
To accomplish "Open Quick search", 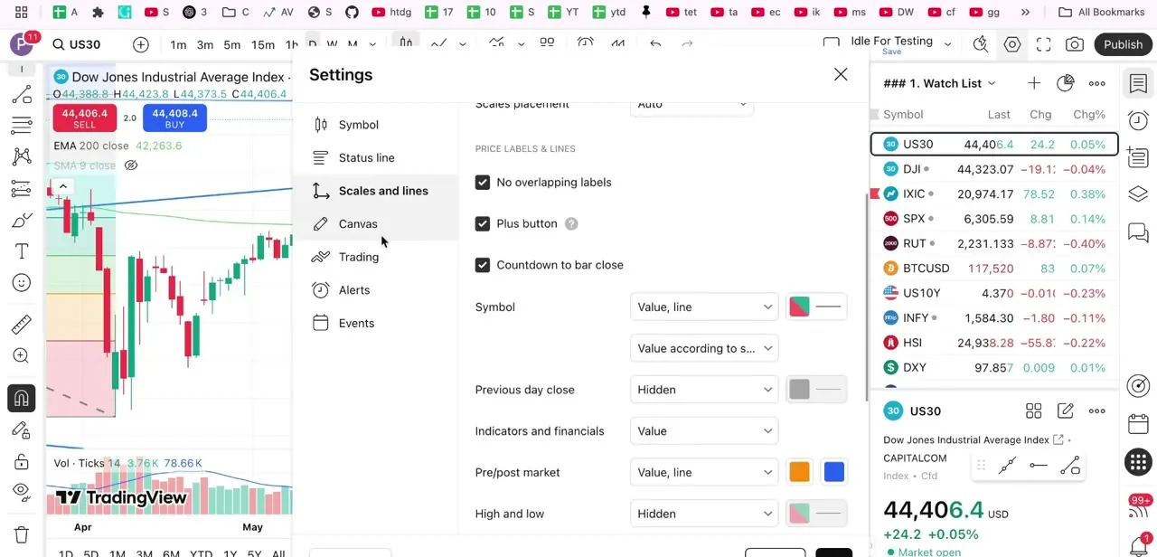I will [981, 44].
